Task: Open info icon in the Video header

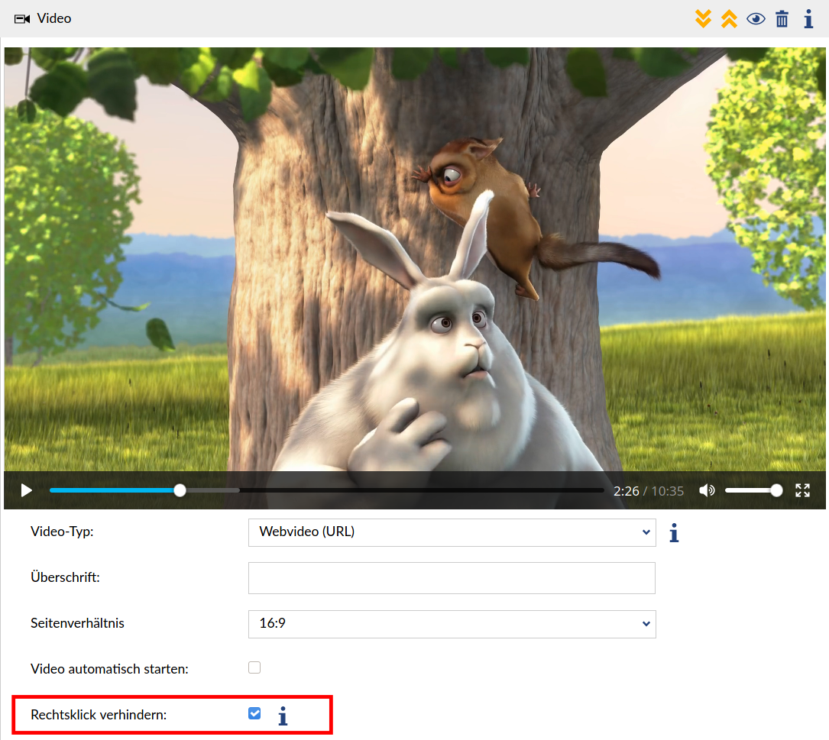Action: tap(808, 19)
